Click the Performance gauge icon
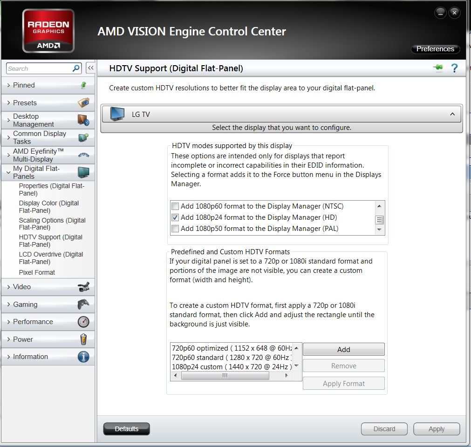Screen dimensions: 471x447 coord(83,322)
